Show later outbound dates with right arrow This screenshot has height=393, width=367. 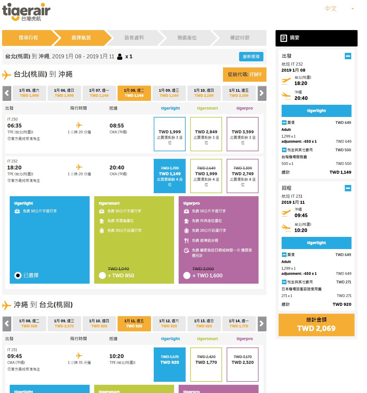tap(262, 93)
